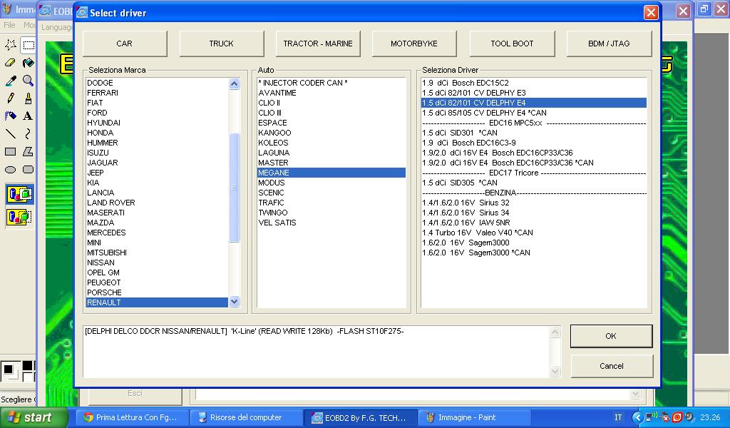
Task: Select the Magnifier tool in Paint
Action: pyautogui.click(x=28, y=81)
